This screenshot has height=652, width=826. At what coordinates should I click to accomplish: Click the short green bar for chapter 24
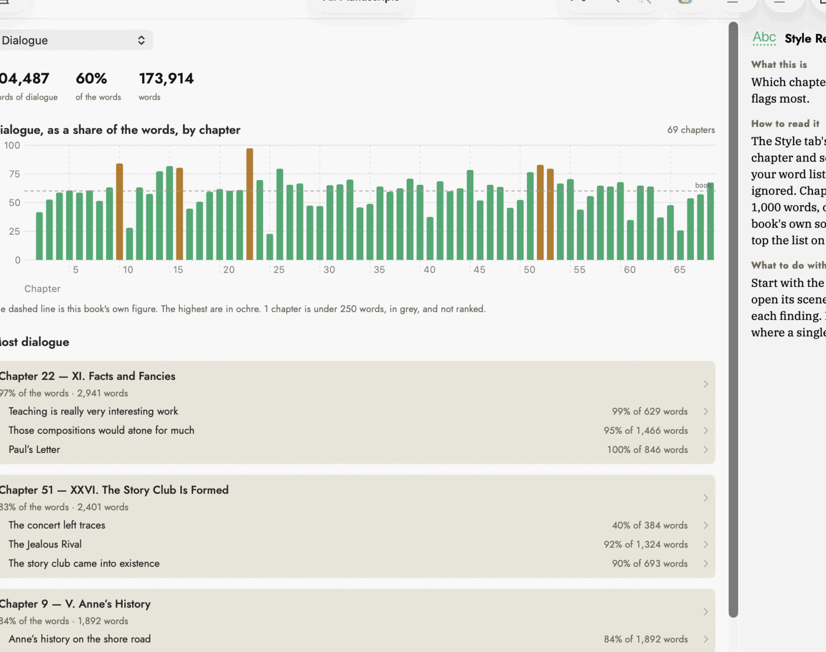point(270,247)
